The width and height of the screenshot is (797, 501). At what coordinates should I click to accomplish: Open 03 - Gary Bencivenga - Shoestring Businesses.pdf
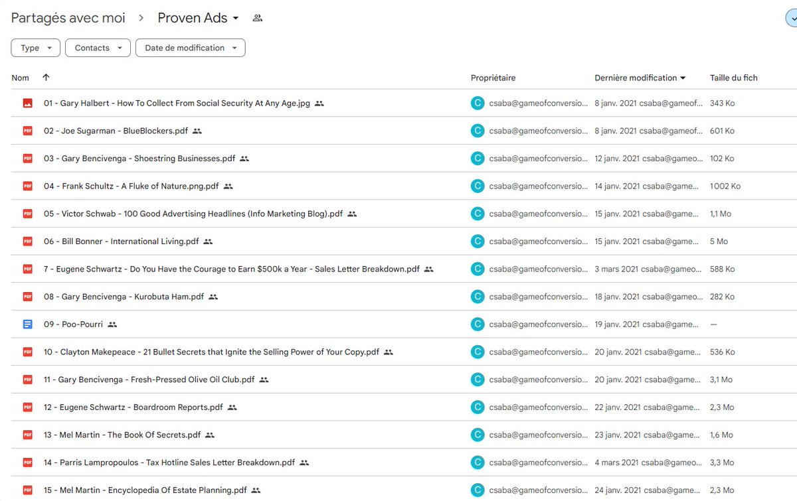pos(139,159)
